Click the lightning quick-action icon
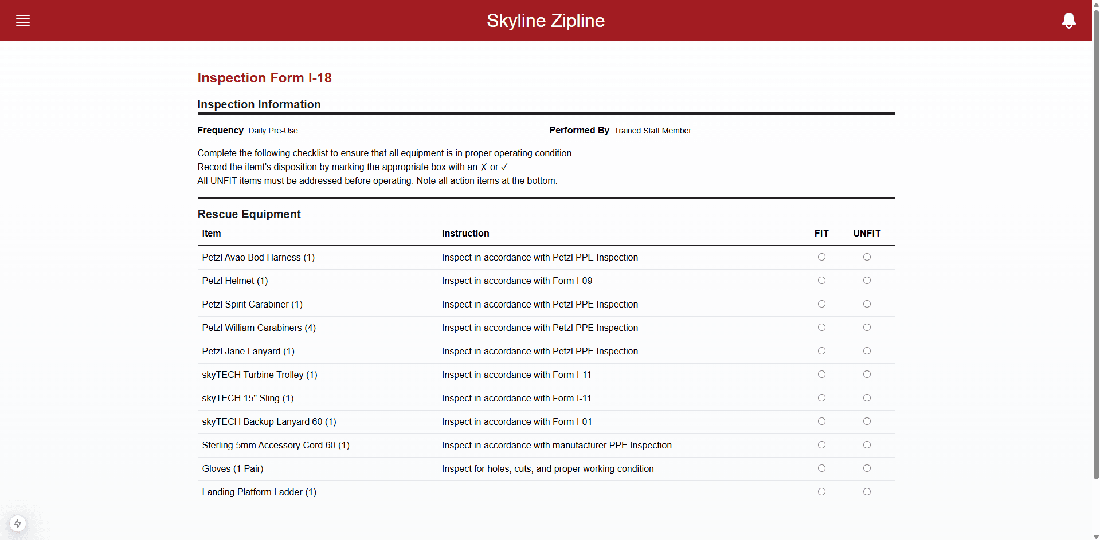1100x540 pixels. 18,523
